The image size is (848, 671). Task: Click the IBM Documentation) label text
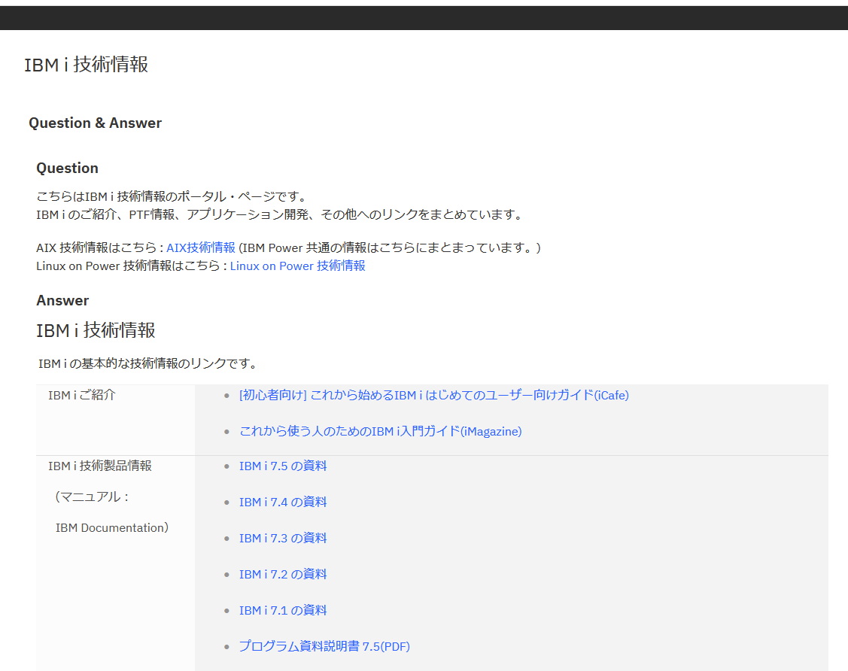[112, 528]
